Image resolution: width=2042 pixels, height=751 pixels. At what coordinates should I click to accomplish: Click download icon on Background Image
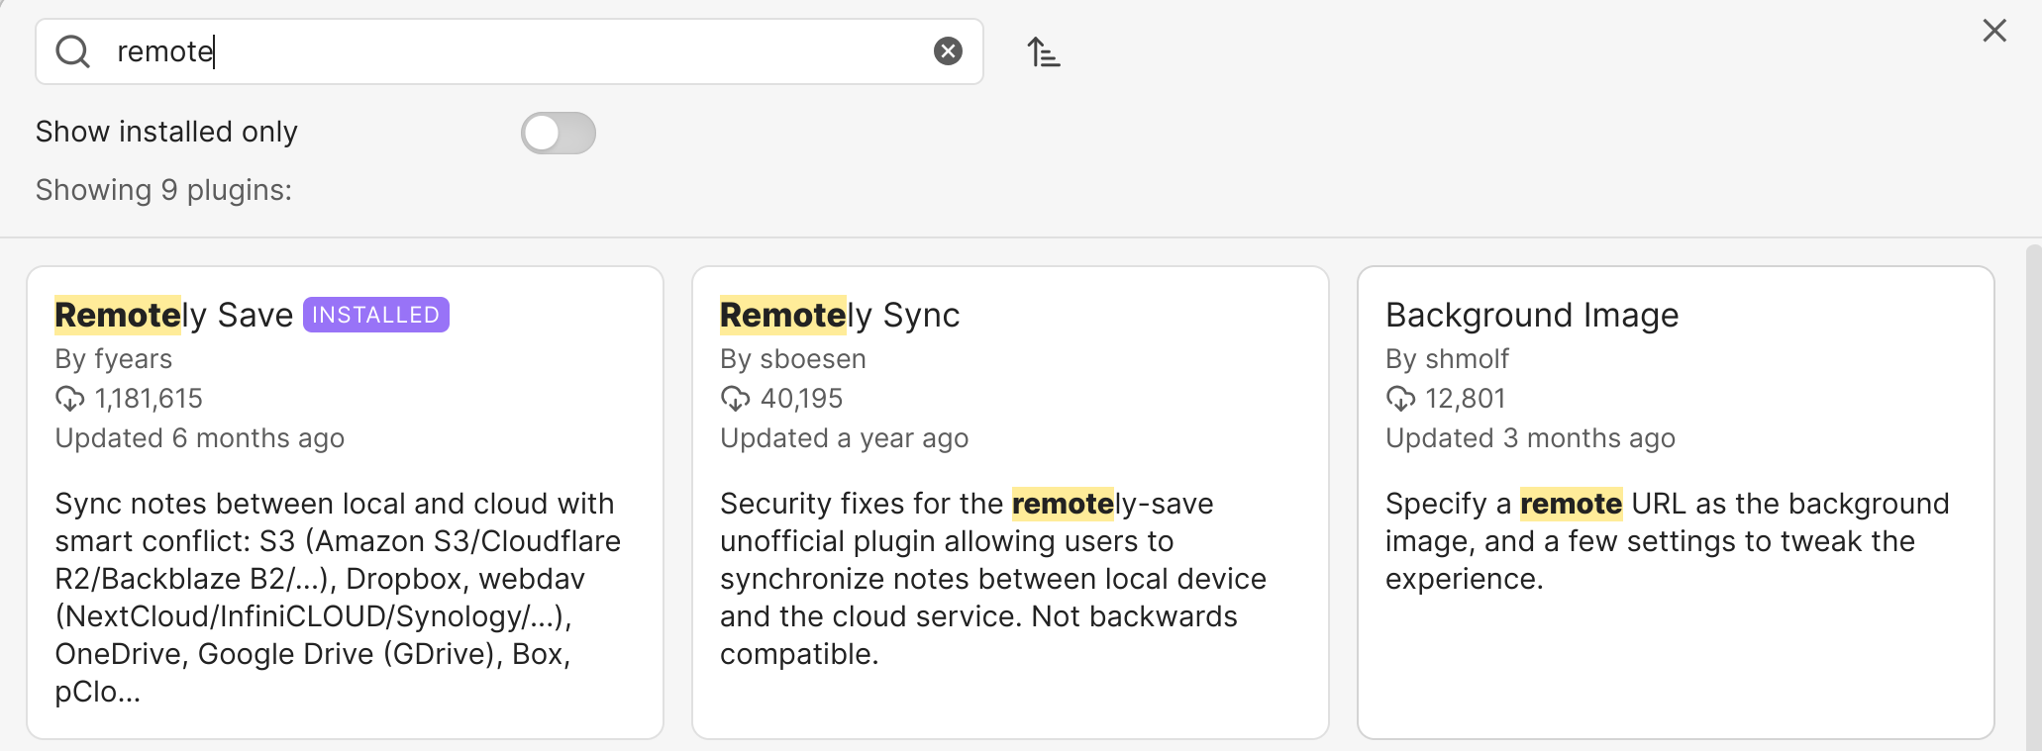(x=1400, y=399)
